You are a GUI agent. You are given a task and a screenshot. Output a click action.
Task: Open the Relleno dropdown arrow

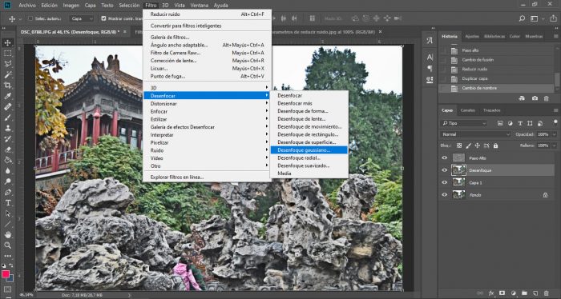(555, 146)
